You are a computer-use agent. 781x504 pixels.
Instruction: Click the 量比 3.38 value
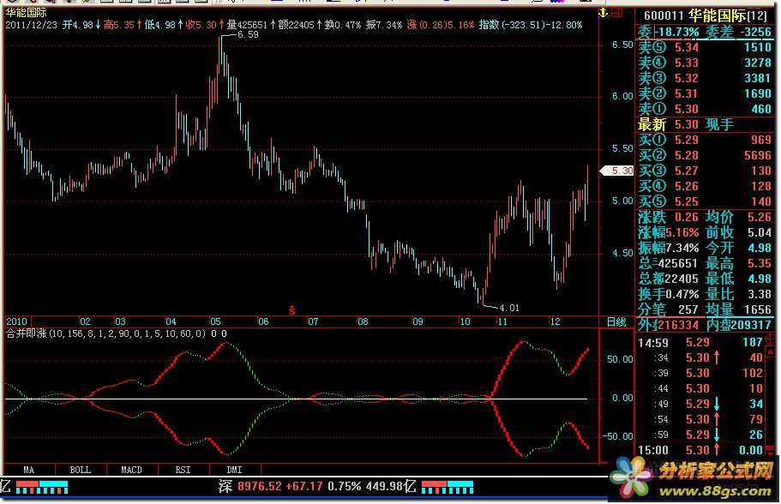point(759,294)
